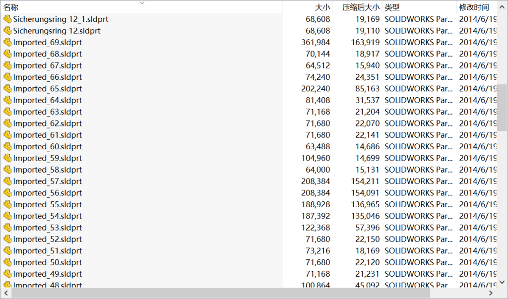Click the Imported_52.sldprt file entry

pos(47,239)
